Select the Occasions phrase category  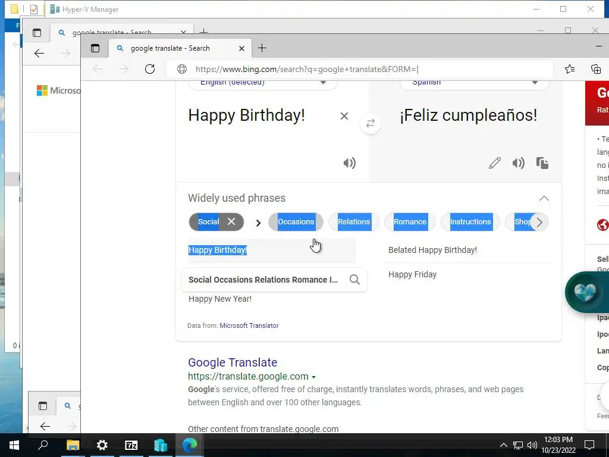click(x=296, y=222)
